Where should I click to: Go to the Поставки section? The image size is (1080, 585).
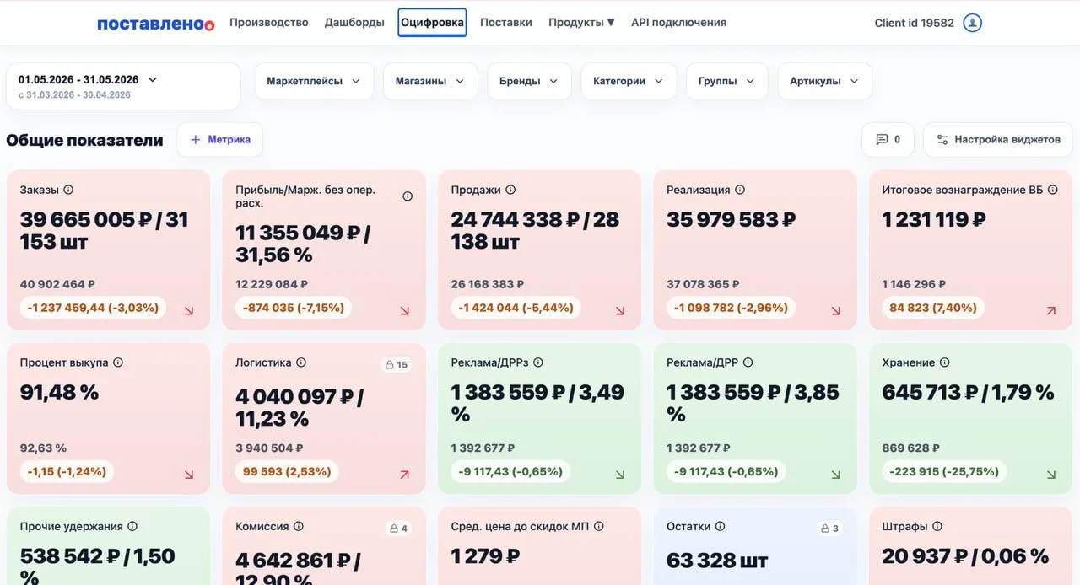tap(506, 23)
